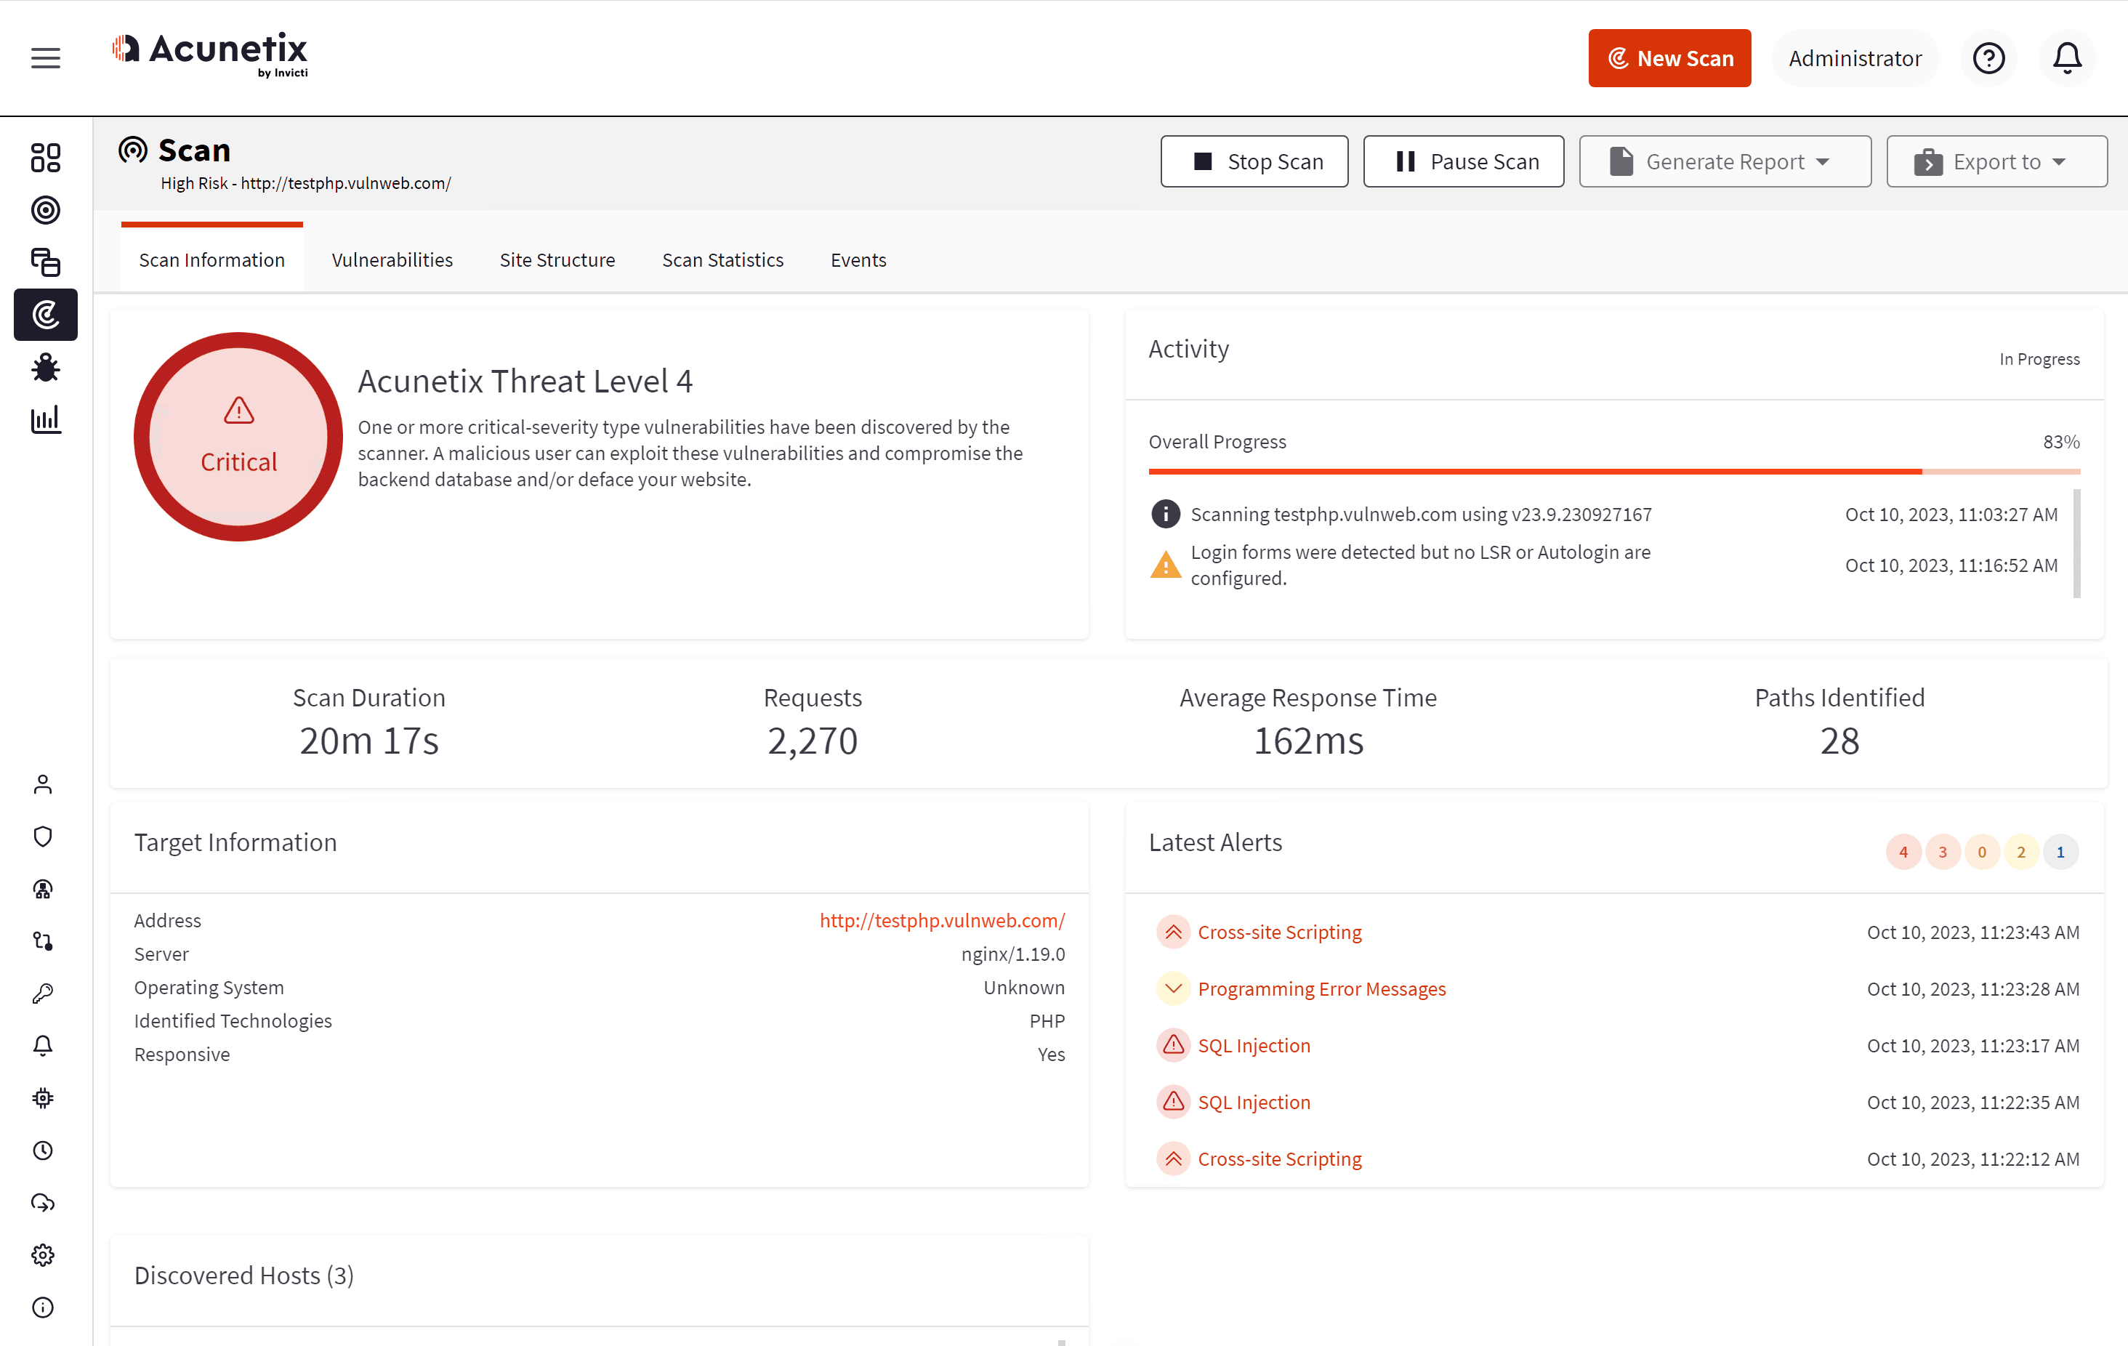Screen dimensions: 2128x1346
Task: Open the Vulnerabilities bug icon in sidebar
Action: [45, 368]
